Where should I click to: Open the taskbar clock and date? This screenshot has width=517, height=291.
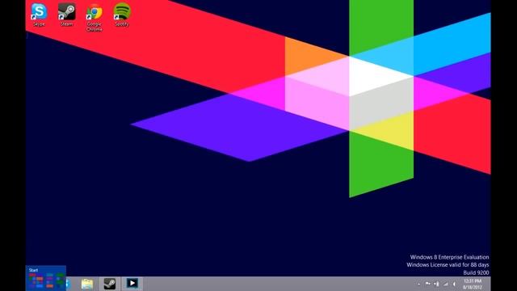[473, 284]
